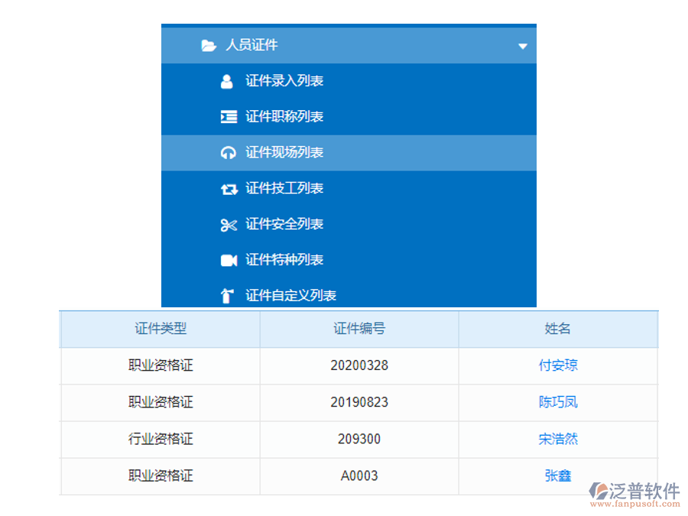Click the 行业资格证 cell
Image resolution: width=688 pixels, height=516 pixels.
coord(161,440)
